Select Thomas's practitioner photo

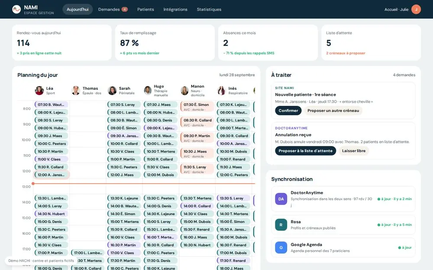(x=76, y=90)
